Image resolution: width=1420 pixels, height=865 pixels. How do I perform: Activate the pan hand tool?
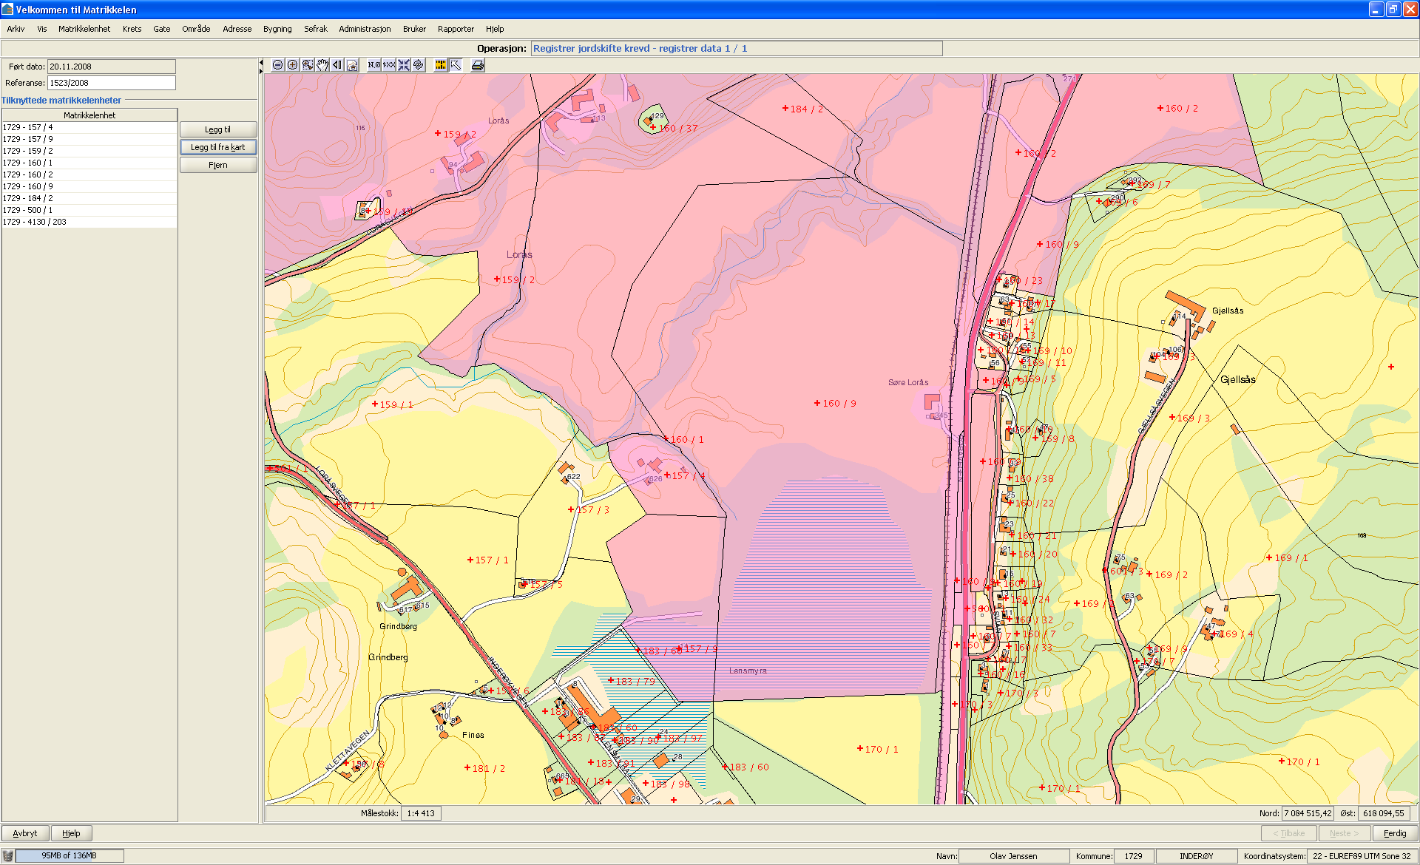322,65
